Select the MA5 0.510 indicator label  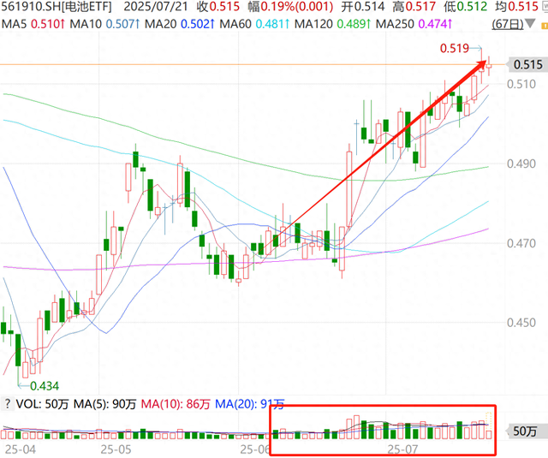point(33,24)
